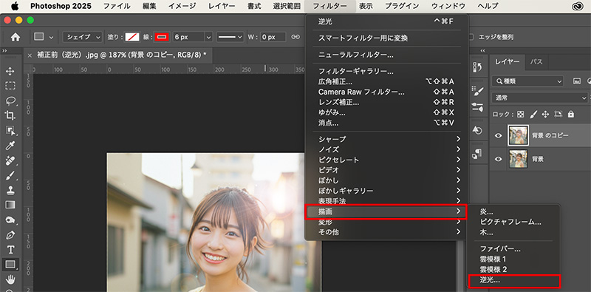
Task: Select the Gradient tool
Action: pos(10,205)
